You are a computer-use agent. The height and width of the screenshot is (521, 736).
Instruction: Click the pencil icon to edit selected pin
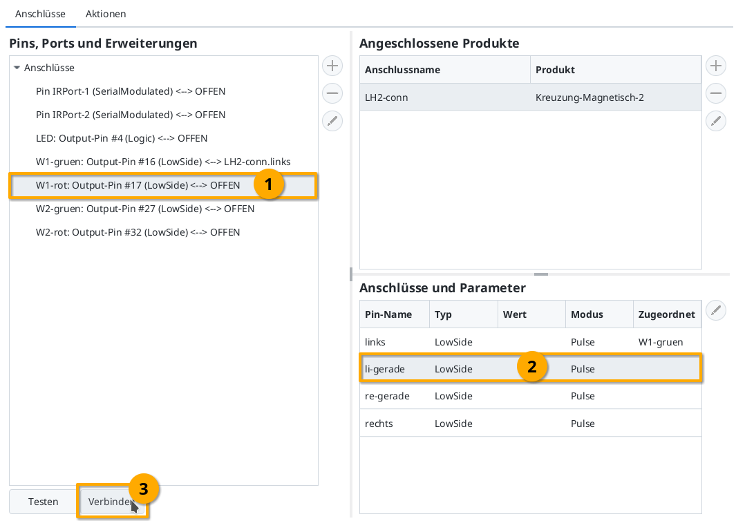tap(332, 121)
